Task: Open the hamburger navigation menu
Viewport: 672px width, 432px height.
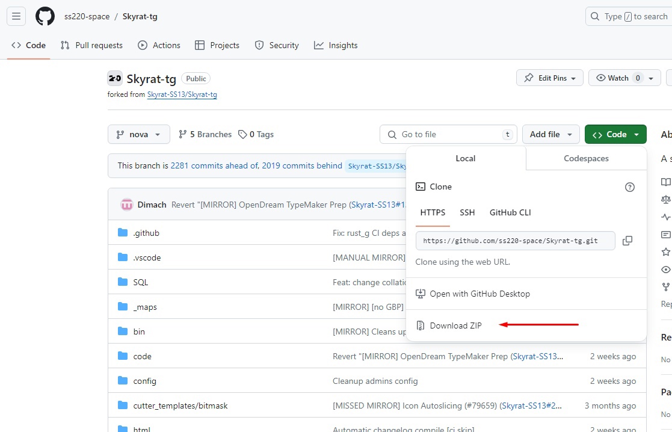Action: coord(17,16)
